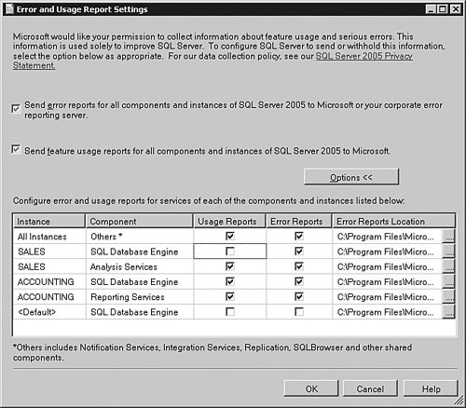Click browse button for SALES SQL Database Engine
Screen dimensions: 466x408
tap(448, 252)
